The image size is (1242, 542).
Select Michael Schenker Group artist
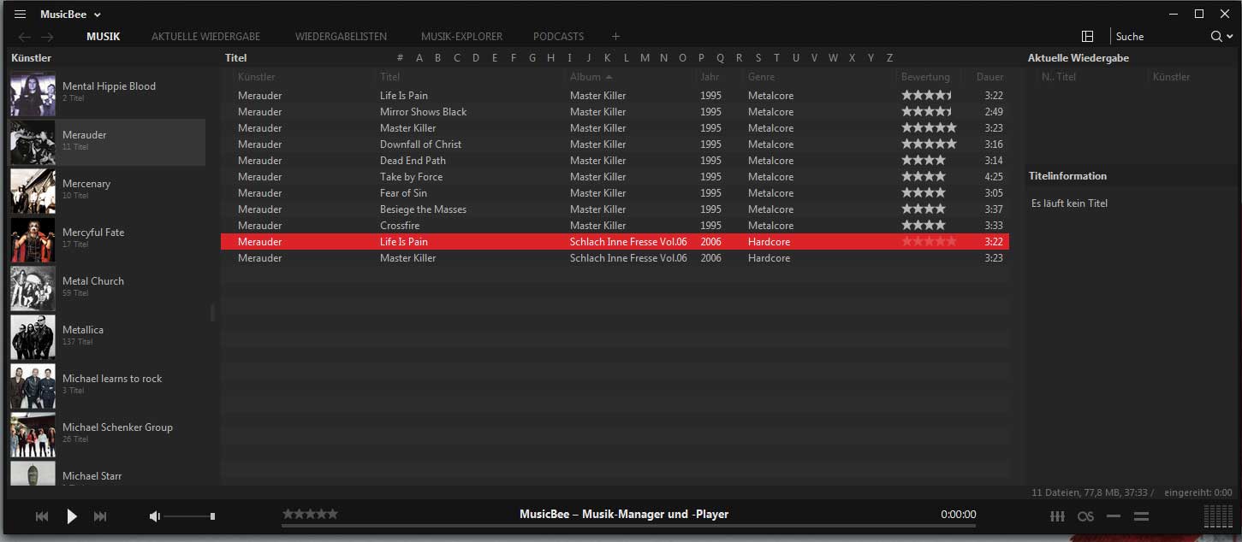107,435
